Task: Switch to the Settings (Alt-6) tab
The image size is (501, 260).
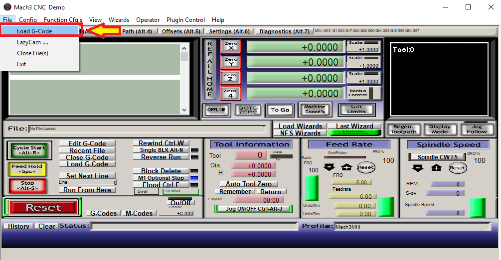Action: coord(229,31)
